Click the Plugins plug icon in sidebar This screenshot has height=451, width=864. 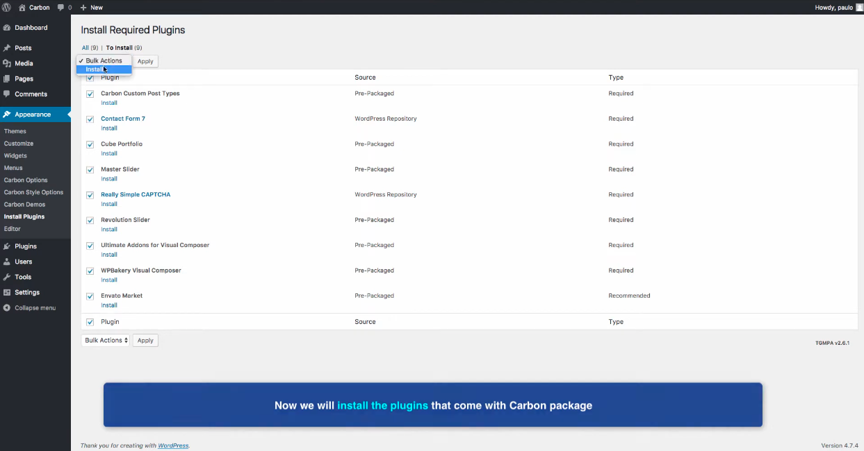click(7, 246)
